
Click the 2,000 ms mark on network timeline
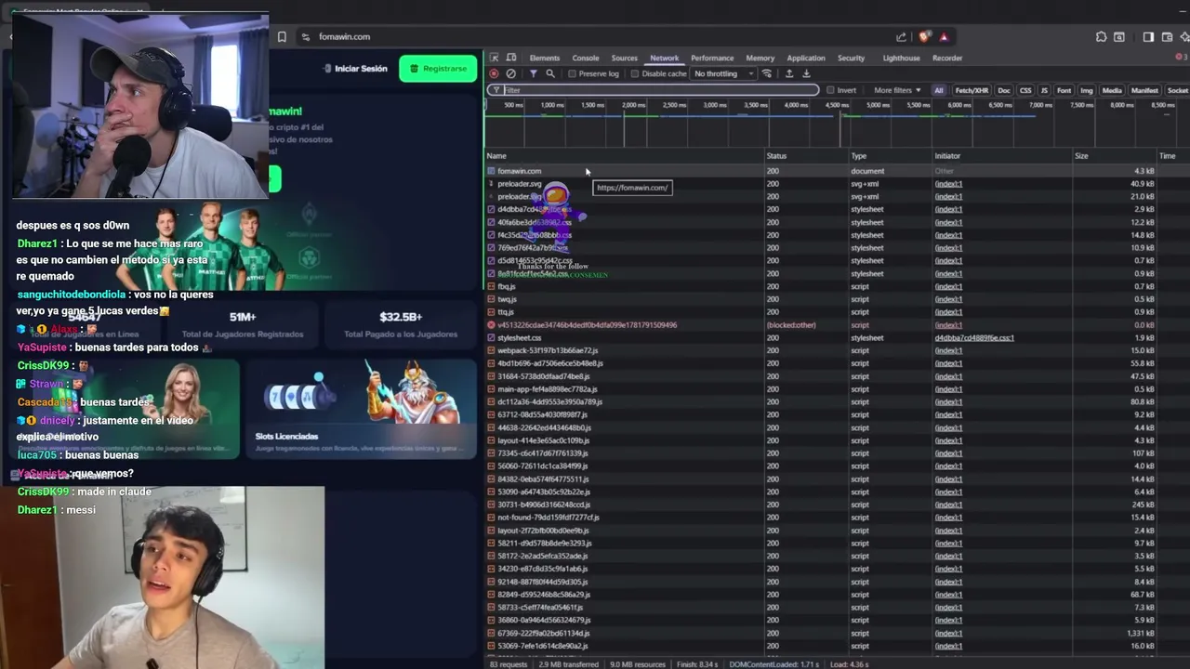pyautogui.click(x=633, y=105)
